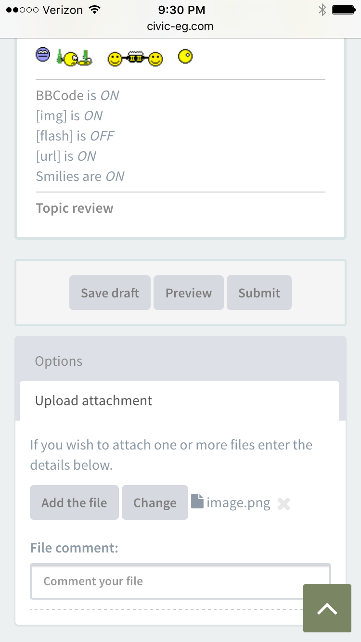The image size is (361, 642).
Task: Expand the Topic review section
Action: click(x=75, y=208)
